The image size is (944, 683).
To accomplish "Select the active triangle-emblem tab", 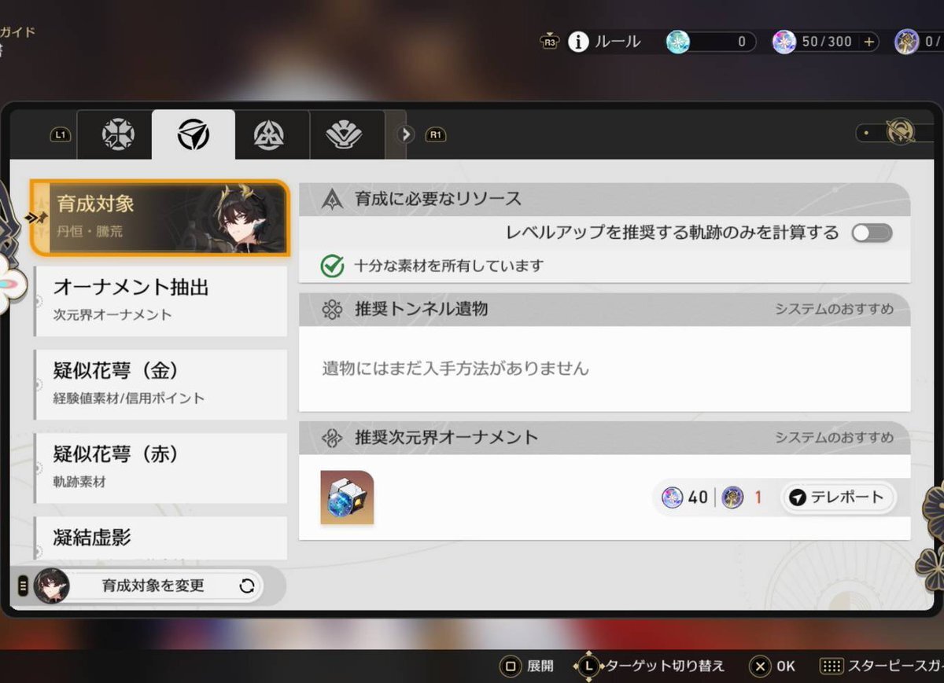I will pyautogui.click(x=193, y=135).
